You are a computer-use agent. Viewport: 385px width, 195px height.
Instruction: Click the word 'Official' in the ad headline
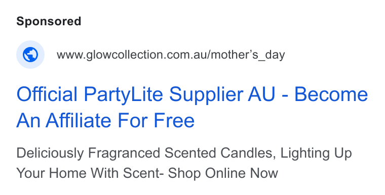pos(47,94)
